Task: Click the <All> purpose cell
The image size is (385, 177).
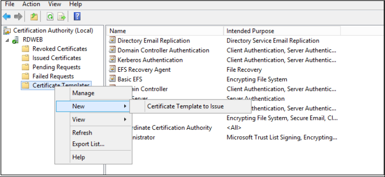Action: click(234, 128)
